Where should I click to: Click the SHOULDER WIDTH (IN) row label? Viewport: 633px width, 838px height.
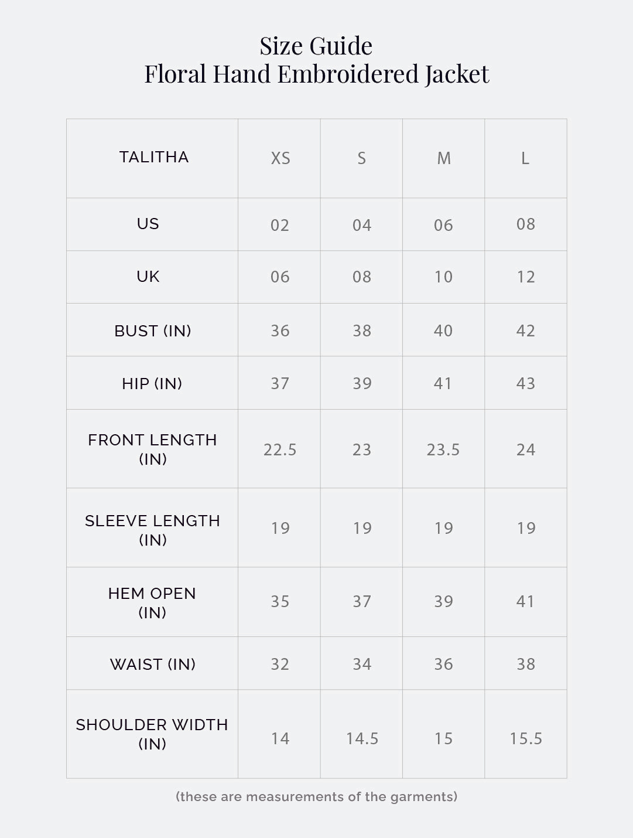coord(152,734)
